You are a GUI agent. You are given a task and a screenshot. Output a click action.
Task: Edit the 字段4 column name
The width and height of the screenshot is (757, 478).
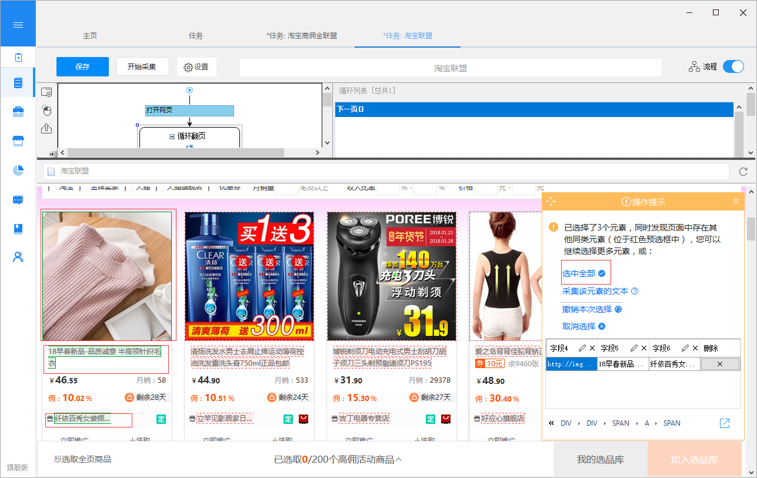(x=582, y=348)
